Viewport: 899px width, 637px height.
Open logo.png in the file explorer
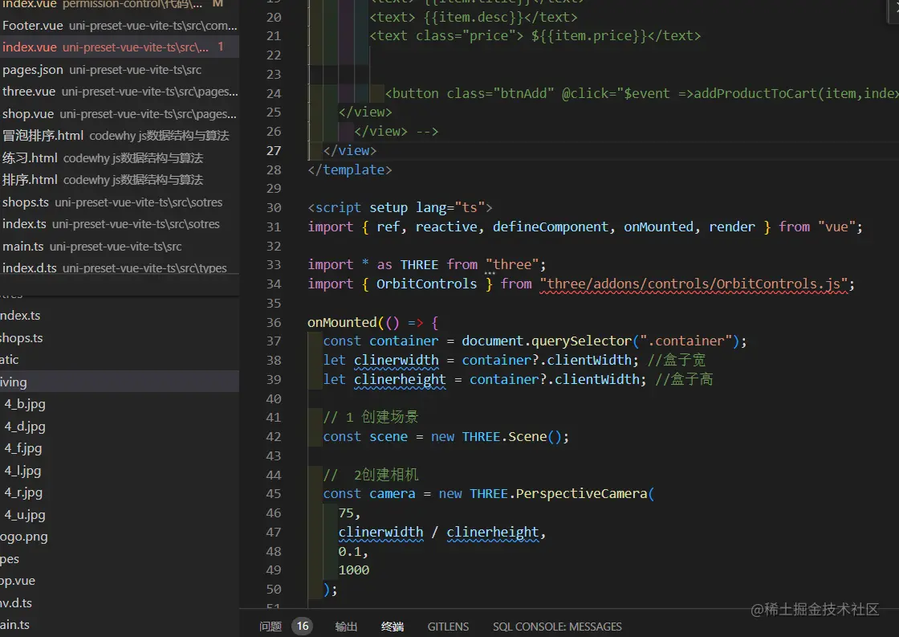(x=24, y=537)
